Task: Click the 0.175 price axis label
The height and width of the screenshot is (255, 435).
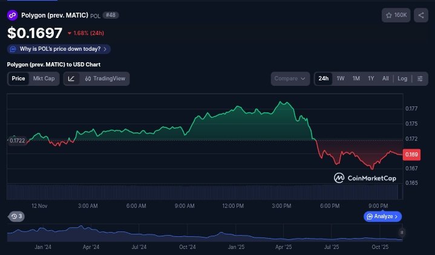Action: tap(411, 124)
